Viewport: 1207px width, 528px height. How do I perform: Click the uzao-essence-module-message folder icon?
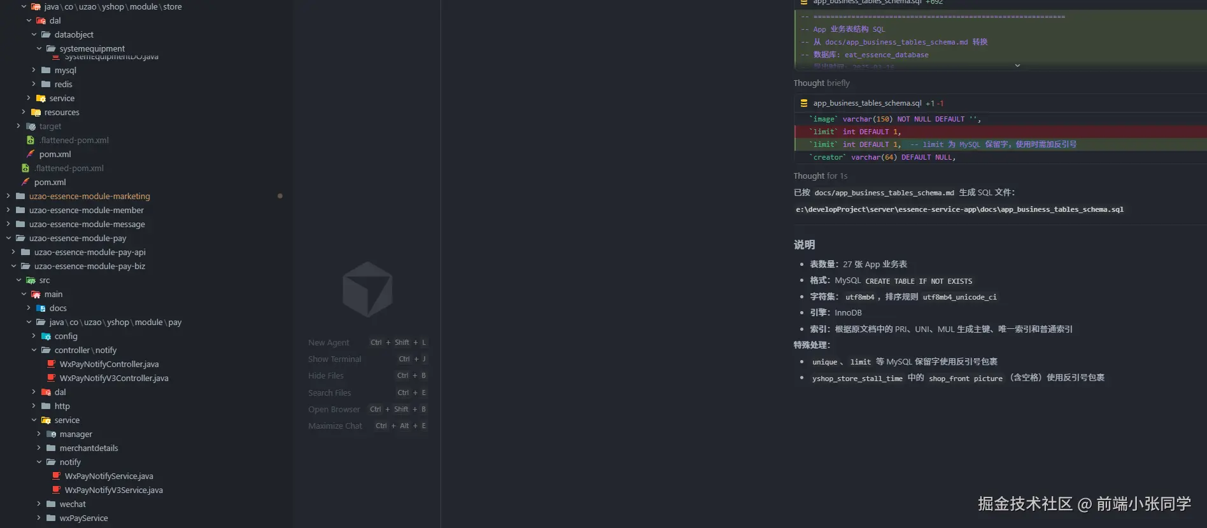pyautogui.click(x=20, y=224)
